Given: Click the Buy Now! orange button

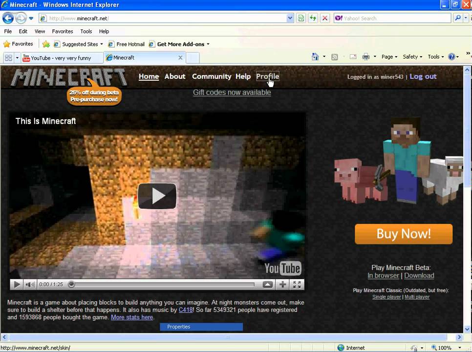Looking at the screenshot, I should [404, 234].
